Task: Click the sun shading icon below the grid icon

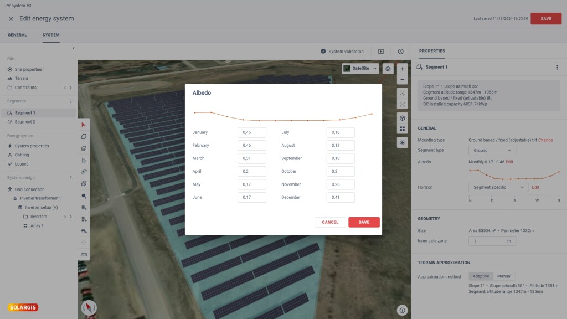Action: 403,143
